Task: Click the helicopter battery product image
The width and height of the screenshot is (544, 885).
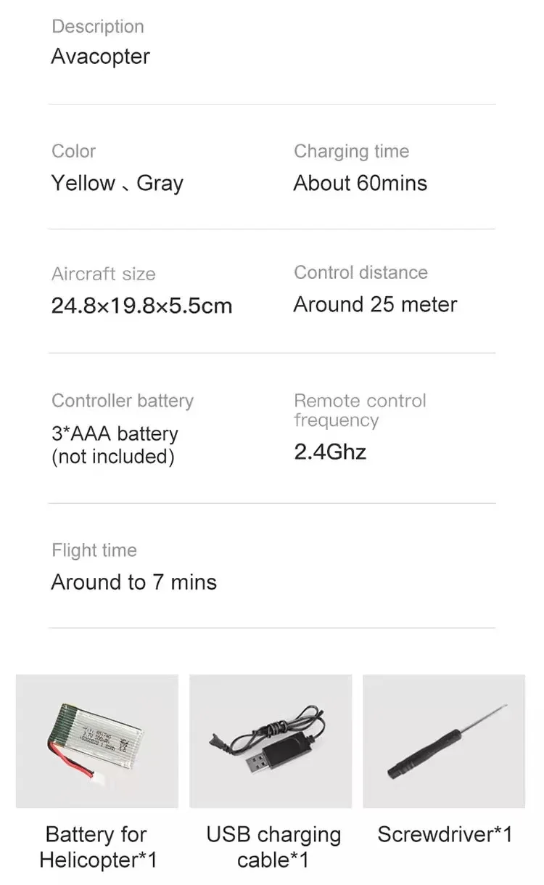Action: (96, 741)
